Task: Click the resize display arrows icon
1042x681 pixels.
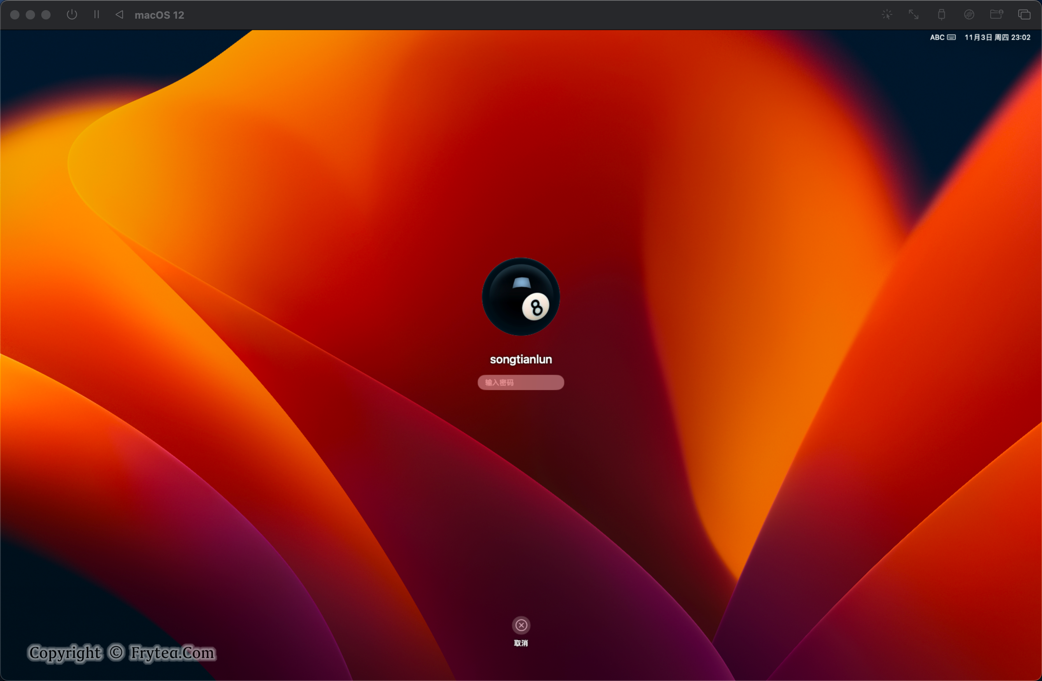Action: [x=913, y=14]
